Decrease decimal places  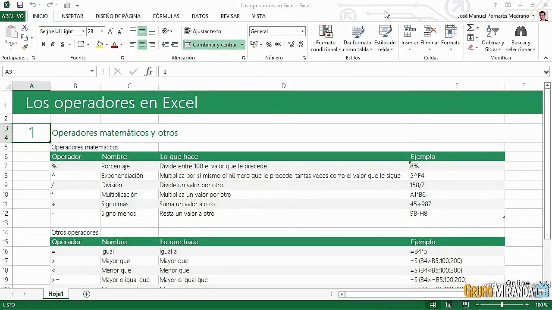[x=301, y=44]
